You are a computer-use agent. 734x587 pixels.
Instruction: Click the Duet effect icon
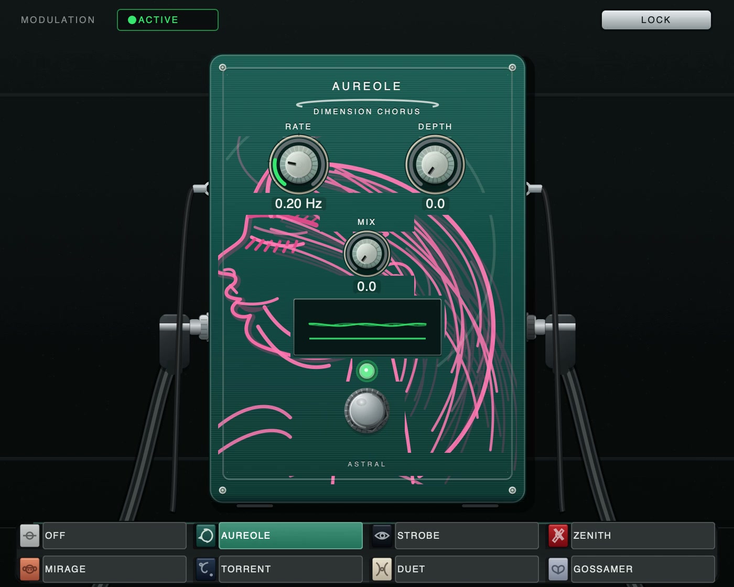click(x=382, y=569)
